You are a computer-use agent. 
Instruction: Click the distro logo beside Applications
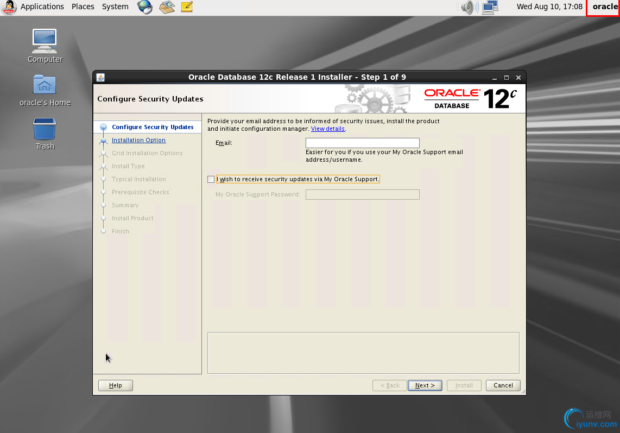tap(9, 7)
